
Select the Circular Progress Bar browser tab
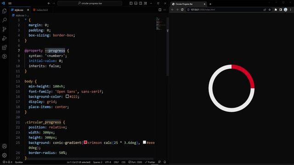click(x=188, y=4)
